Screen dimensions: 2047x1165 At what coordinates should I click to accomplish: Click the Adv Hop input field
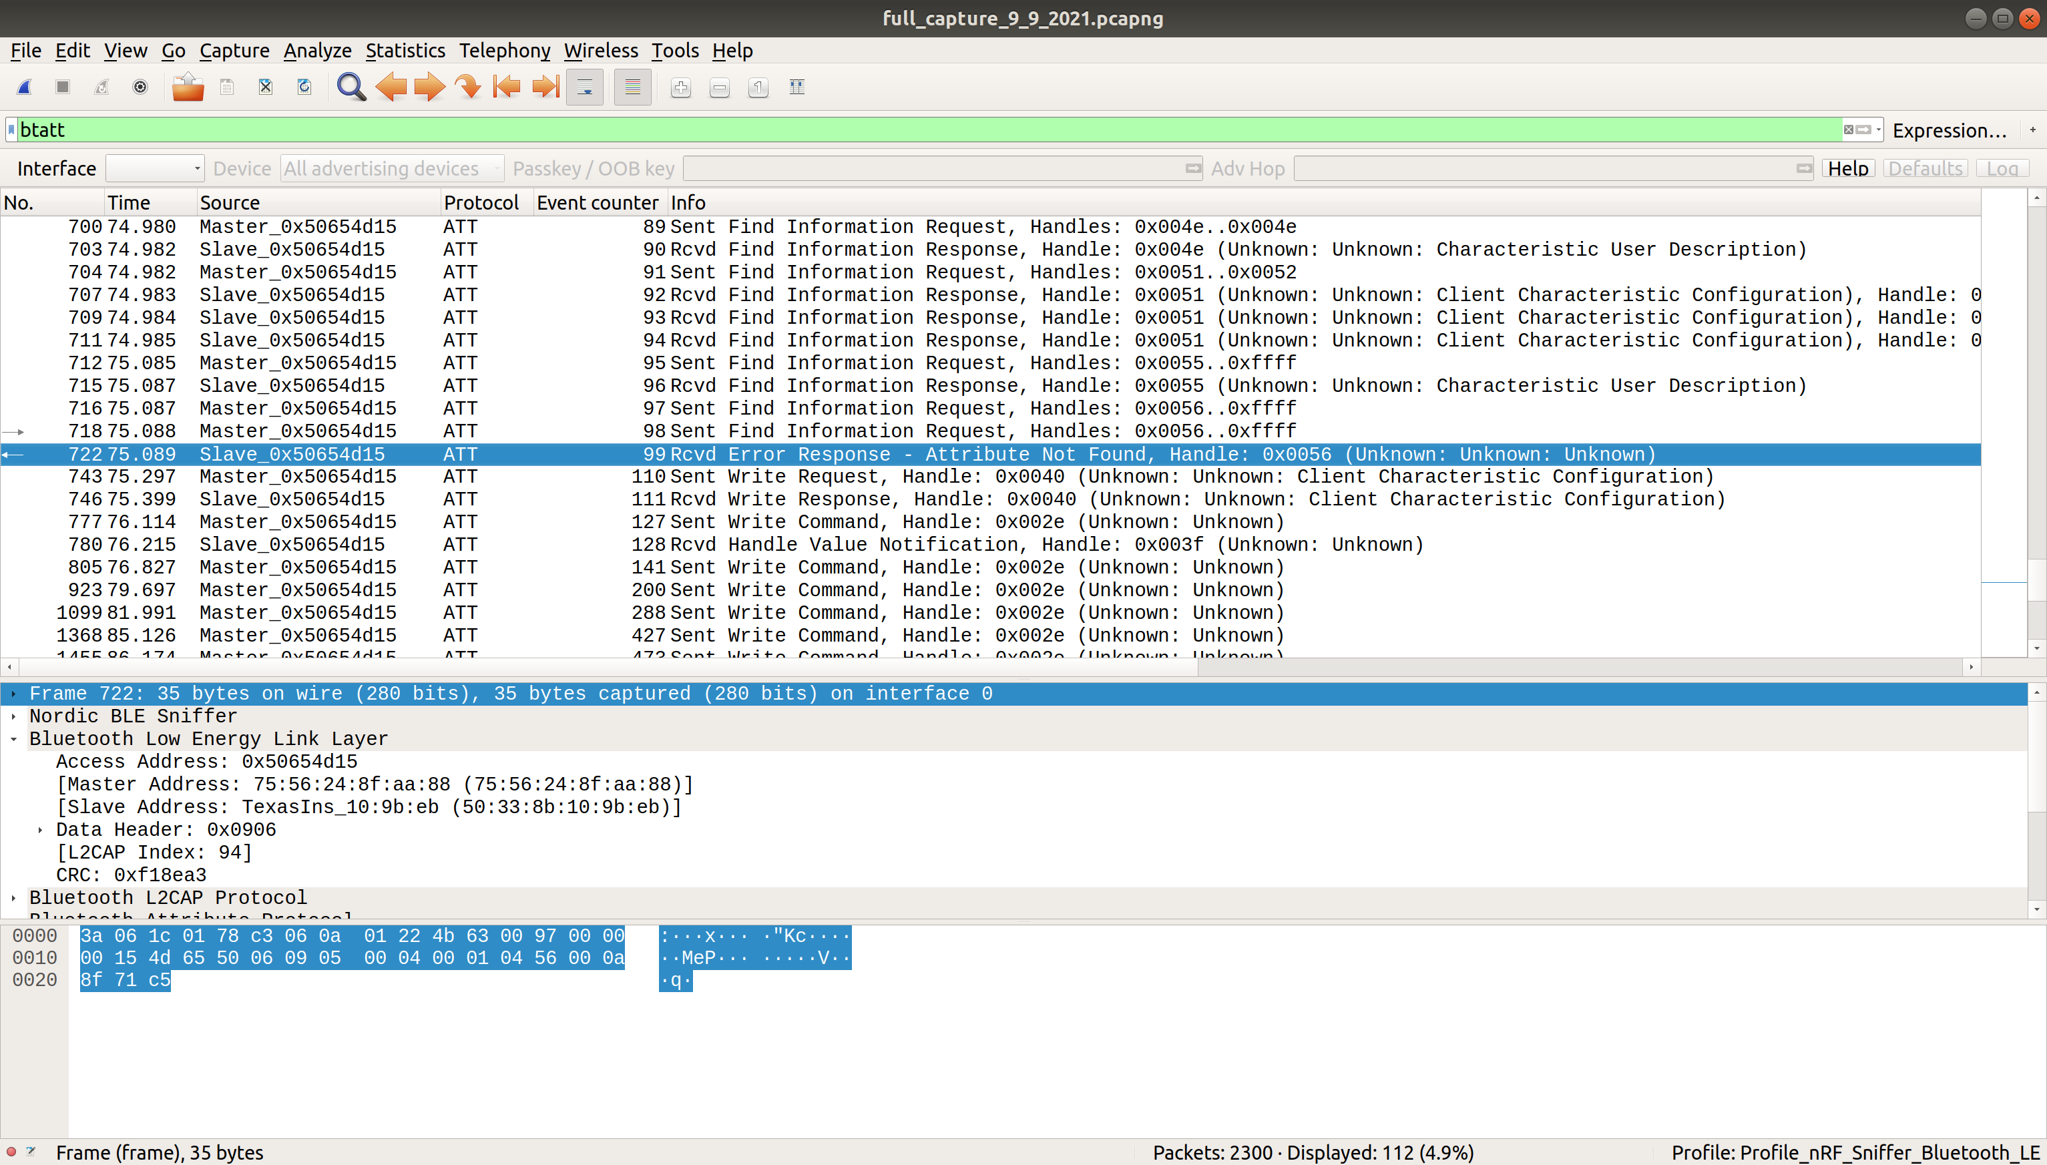point(1553,169)
